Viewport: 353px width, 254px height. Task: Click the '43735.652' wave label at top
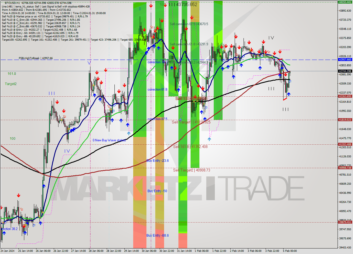pos(186,4)
